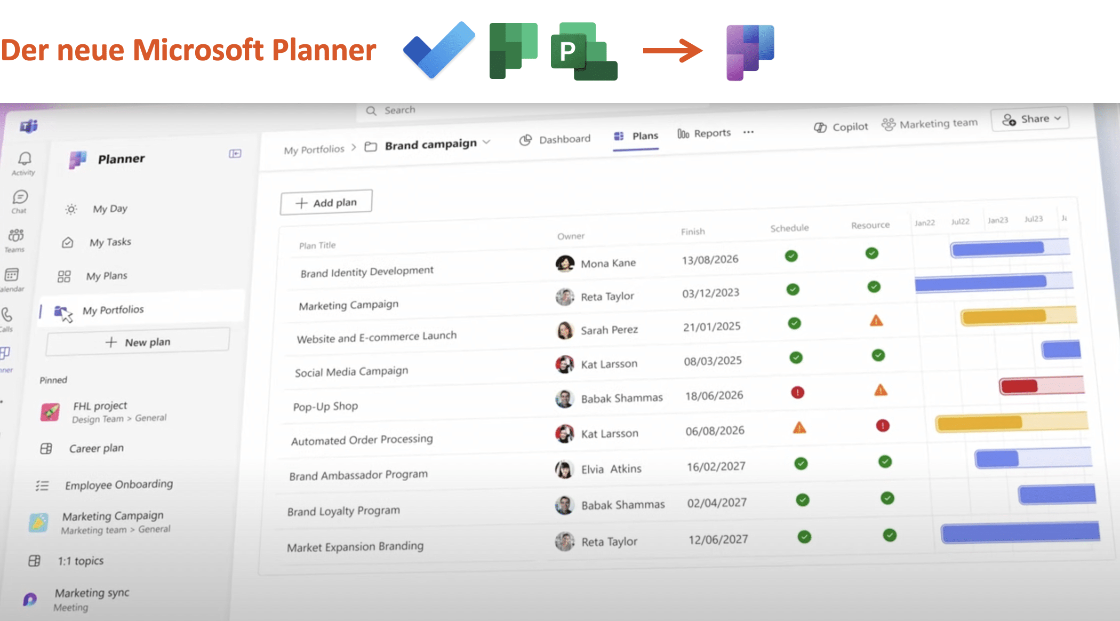Sort by Finish column header
This screenshot has height=621, width=1120.
[693, 232]
